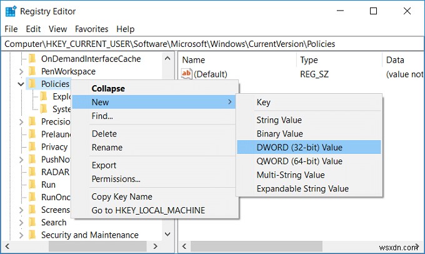Click the Name column header
The image size is (425, 254).
pyautogui.click(x=194, y=60)
